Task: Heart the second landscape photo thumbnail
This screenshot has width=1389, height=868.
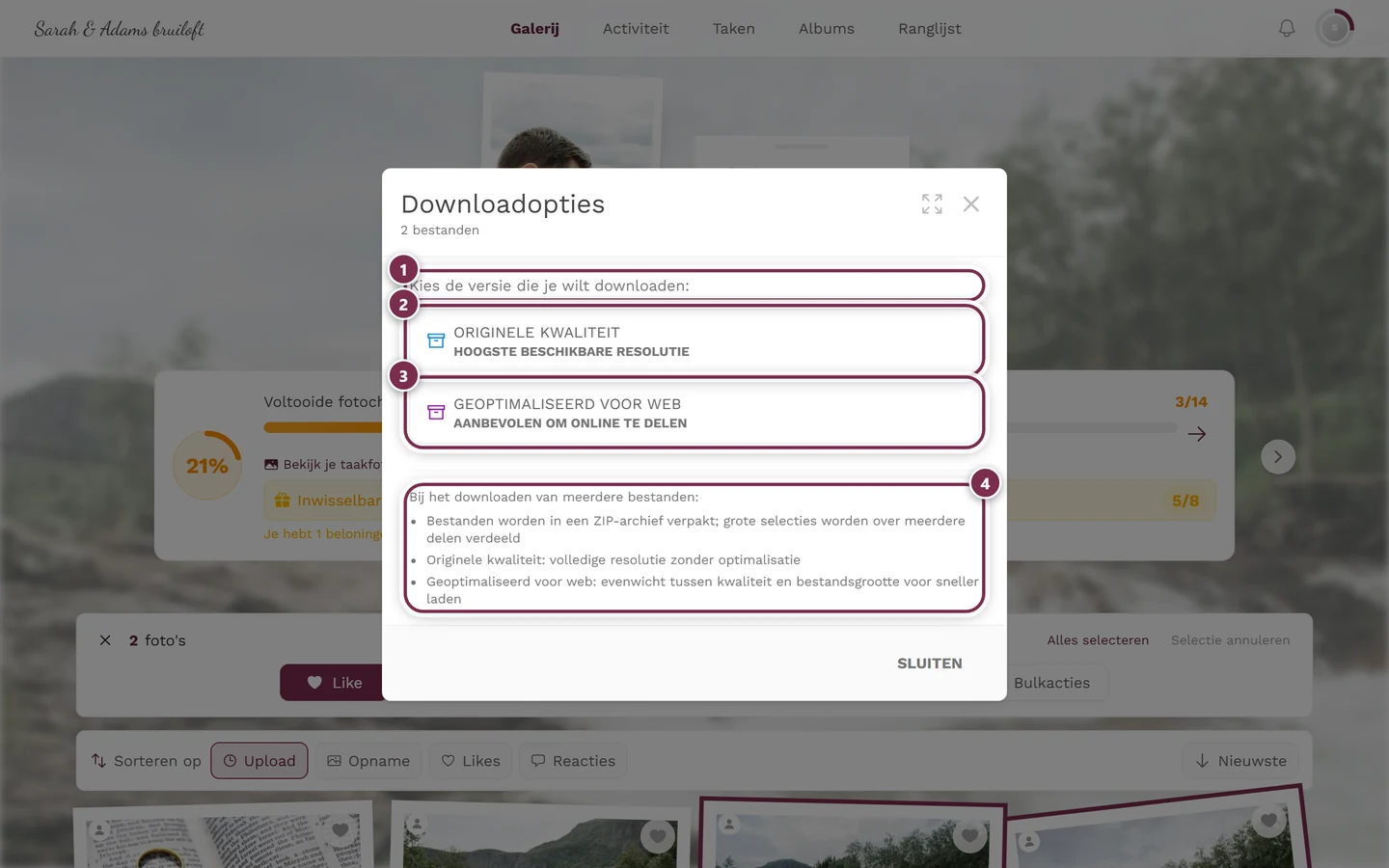Action: click(x=657, y=837)
